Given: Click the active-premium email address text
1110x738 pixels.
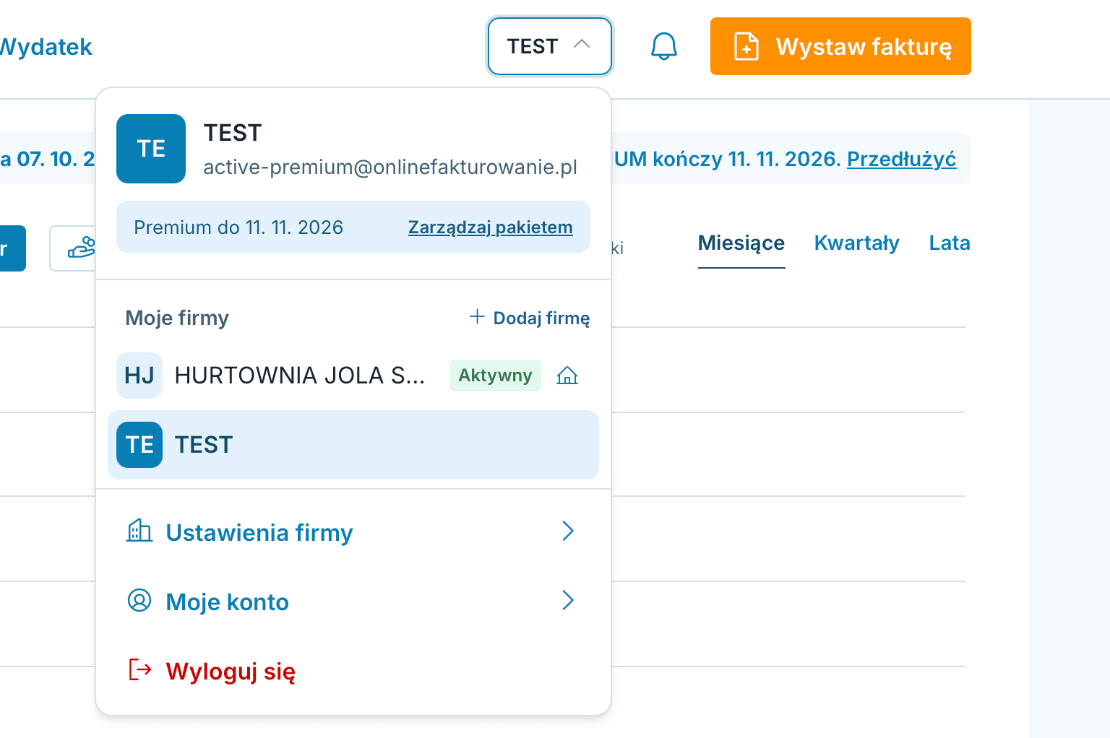Looking at the screenshot, I should [390, 167].
